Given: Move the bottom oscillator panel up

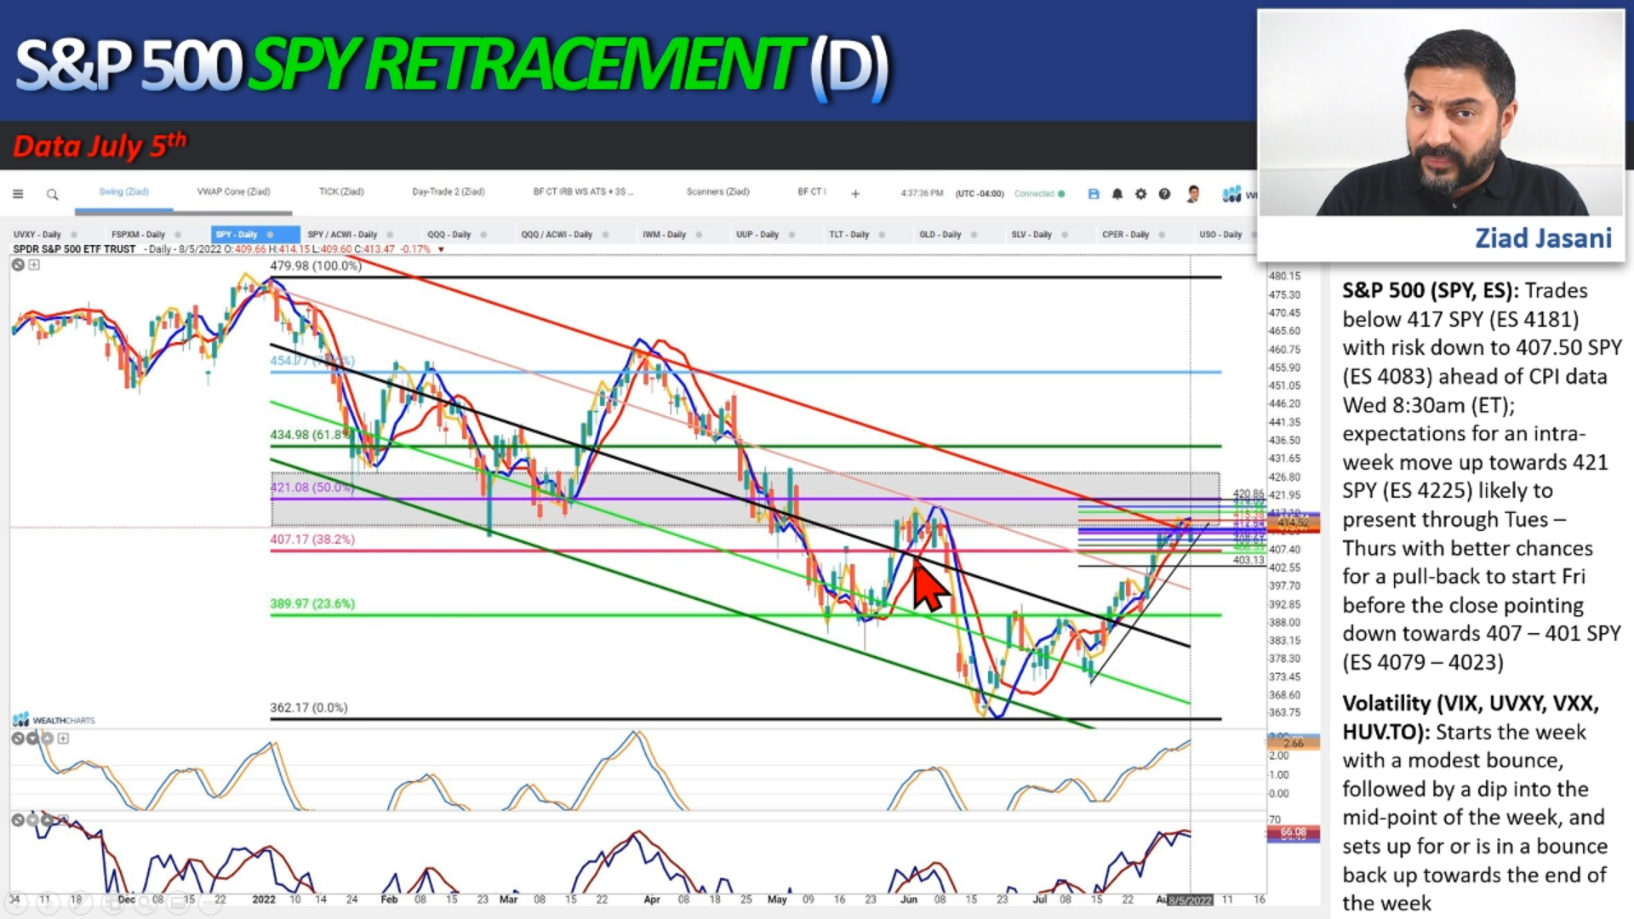Looking at the screenshot, I should (x=48, y=819).
